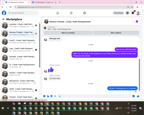Screen dimensions: 144x115
Task: Click the install app icon in address bar
Action: [128, 7]
